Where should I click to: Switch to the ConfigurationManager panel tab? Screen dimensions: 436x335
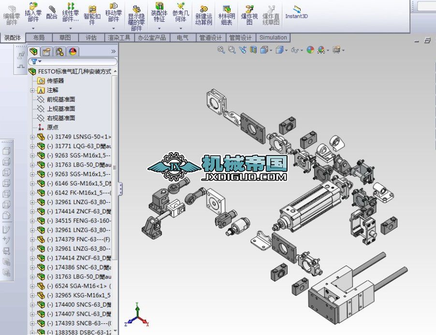click(58, 51)
